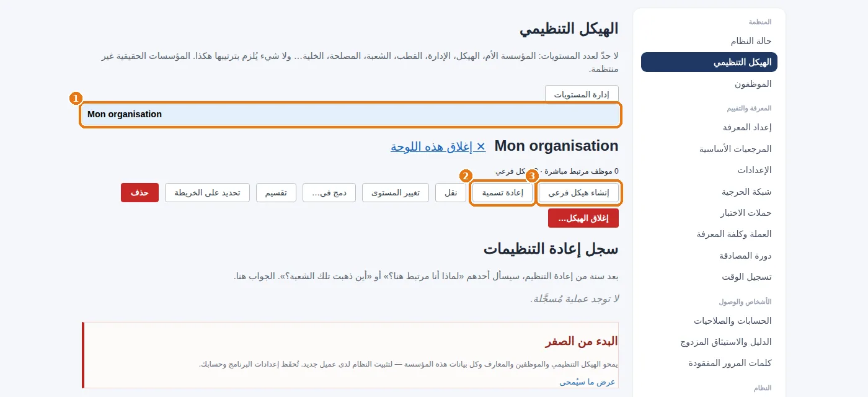
Task: Click إدارة المستويات button
Action: tap(582, 94)
